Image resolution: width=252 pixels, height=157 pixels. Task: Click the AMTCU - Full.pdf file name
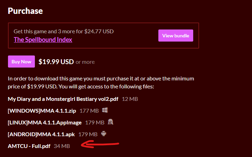pos(29,146)
